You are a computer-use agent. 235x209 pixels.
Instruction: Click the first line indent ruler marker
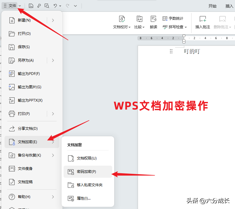coord(184,36)
